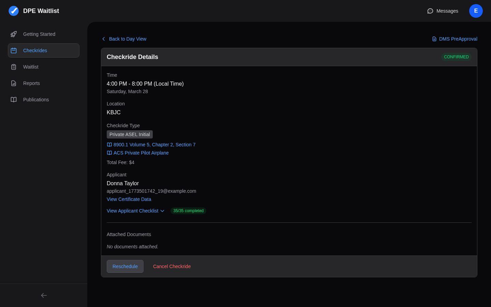Click the book icon before the 8900.1 link
Image resolution: width=491 pixels, height=307 pixels.
[x=109, y=145]
